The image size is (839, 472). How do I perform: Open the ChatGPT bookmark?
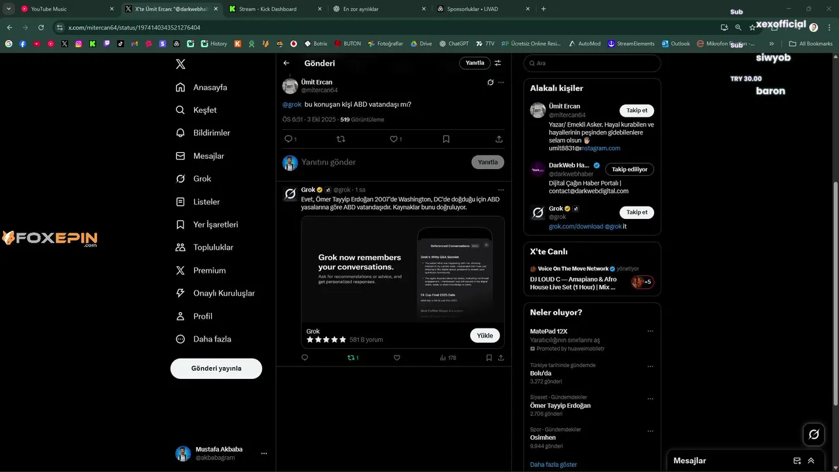[454, 44]
